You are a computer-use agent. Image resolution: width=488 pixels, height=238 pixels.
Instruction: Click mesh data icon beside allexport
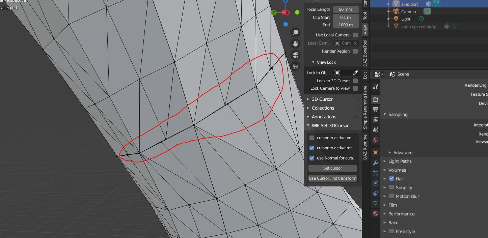(x=437, y=4)
